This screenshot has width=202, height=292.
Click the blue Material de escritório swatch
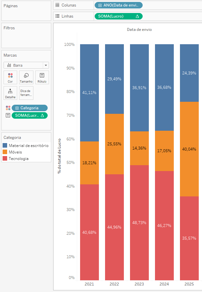coord(5,146)
